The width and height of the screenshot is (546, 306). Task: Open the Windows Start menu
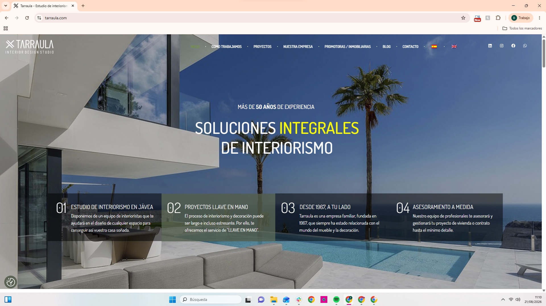[x=173, y=299]
